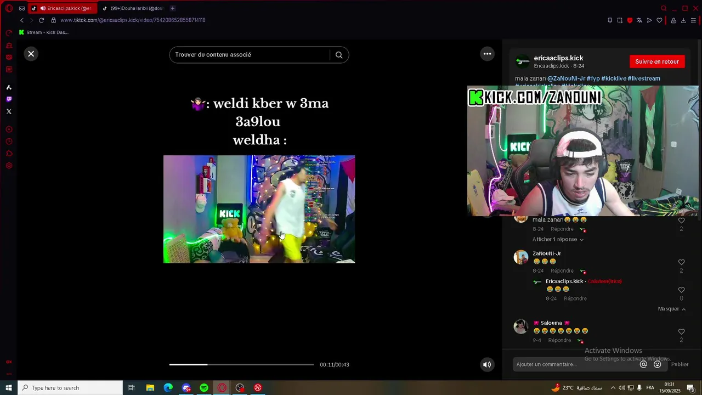Click the search magnifier in related content bar
Image resolution: width=702 pixels, height=395 pixels.
(x=339, y=55)
